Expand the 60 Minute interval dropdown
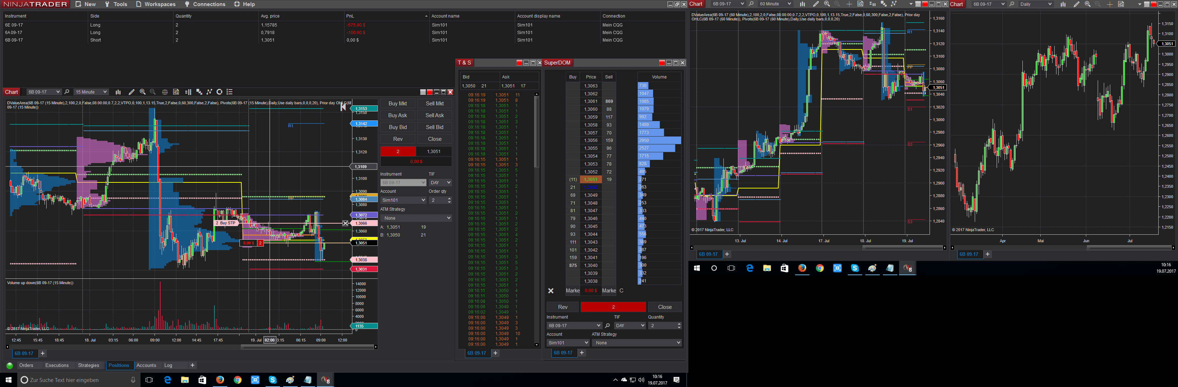This screenshot has height=387, width=1178. pyautogui.click(x=789, y=4)
